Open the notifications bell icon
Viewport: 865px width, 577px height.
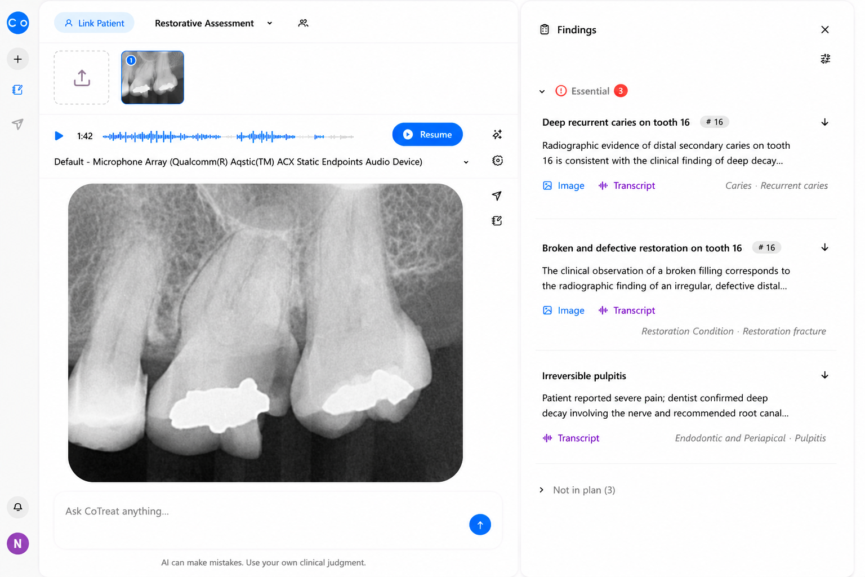[x=18, y=507]
